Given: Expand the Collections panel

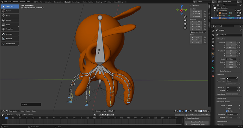Looking at the screenshot, I should [222, 98].
